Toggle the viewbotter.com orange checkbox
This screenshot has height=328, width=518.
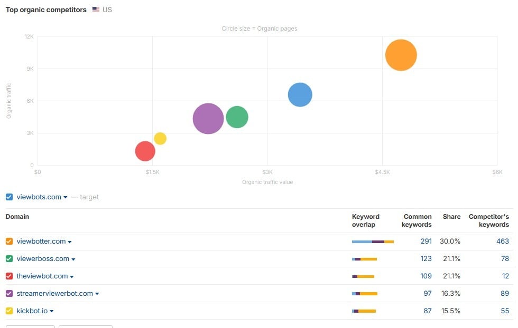tap(9, 242)
